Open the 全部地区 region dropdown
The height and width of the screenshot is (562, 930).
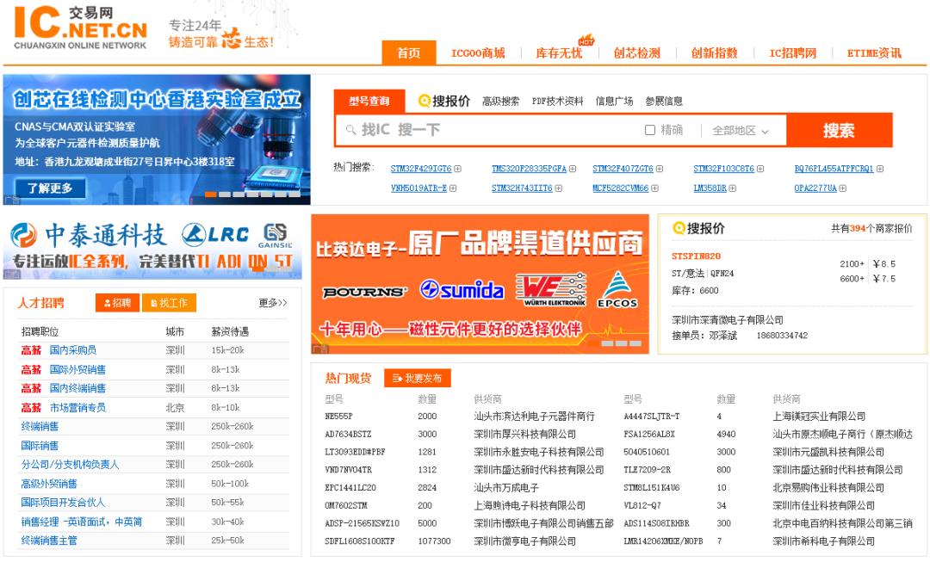click(741, 131)
